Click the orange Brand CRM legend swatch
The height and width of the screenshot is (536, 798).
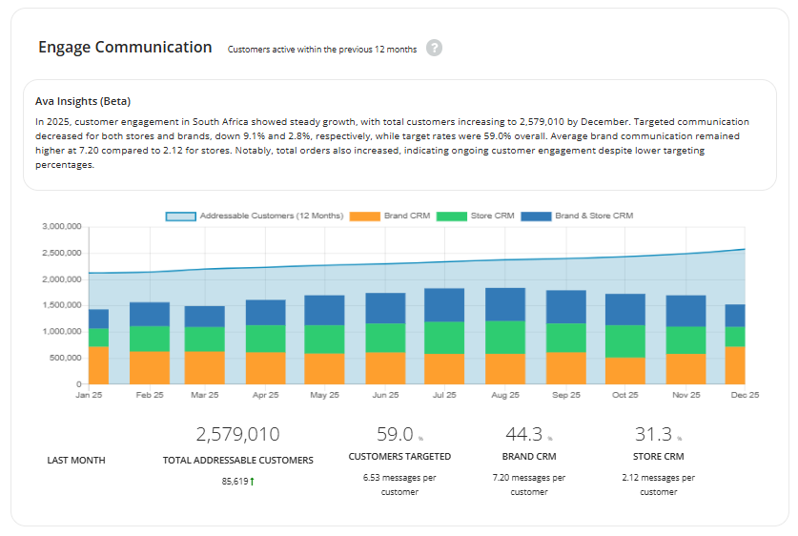365,216
